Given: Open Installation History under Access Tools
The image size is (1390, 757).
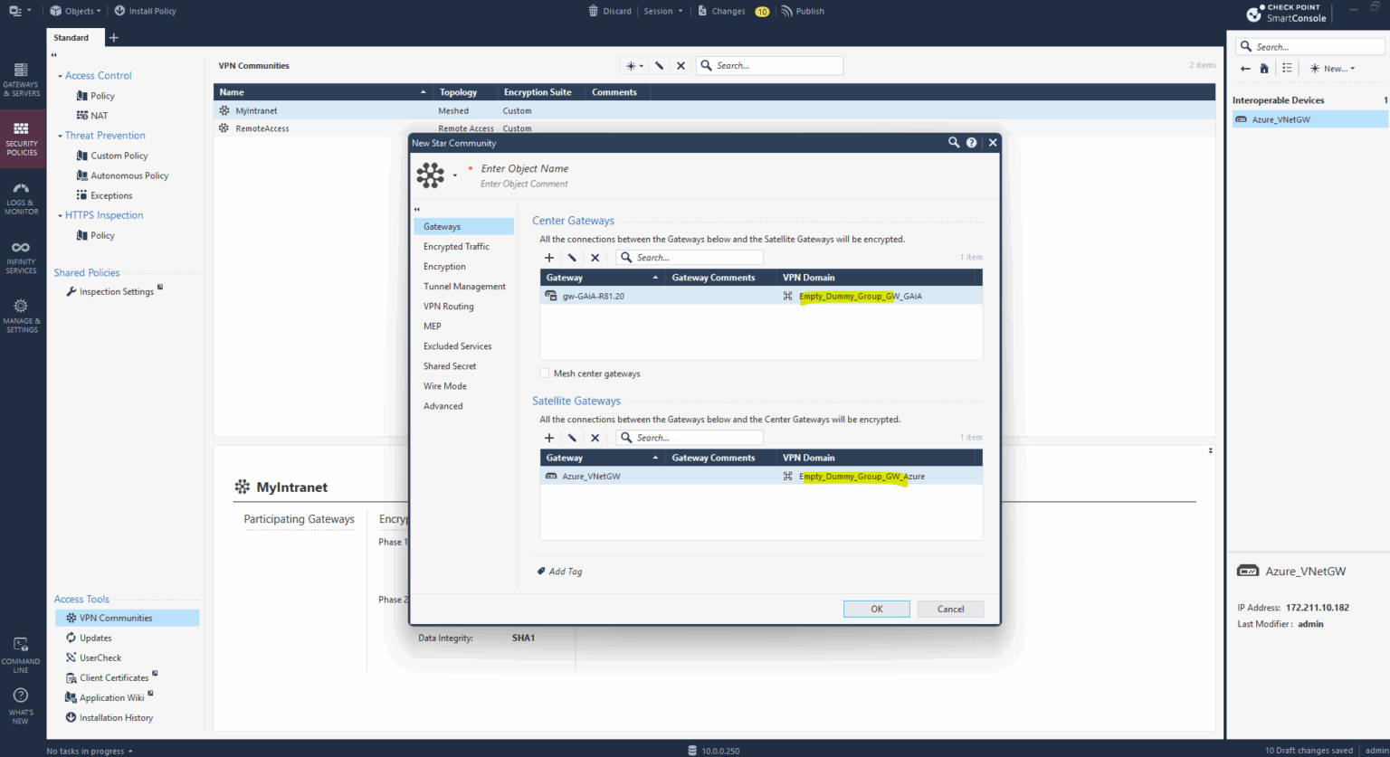Looking at the screenshot, I should 114,717.
